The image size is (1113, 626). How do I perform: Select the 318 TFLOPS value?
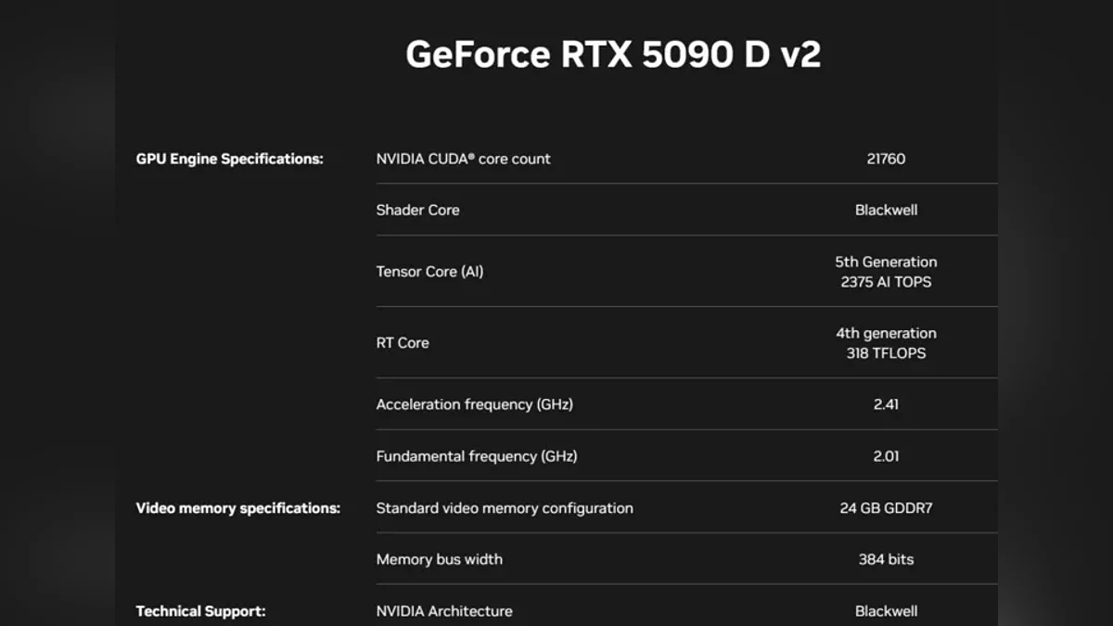[886, 353]
